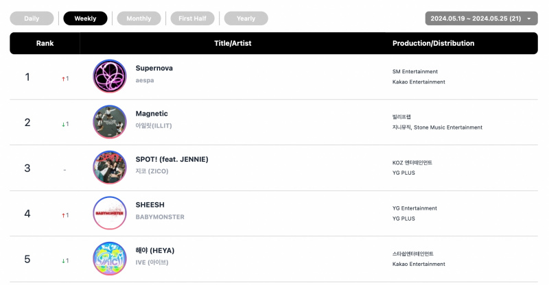Open the Supernova album cover icon

coord(110,76)
